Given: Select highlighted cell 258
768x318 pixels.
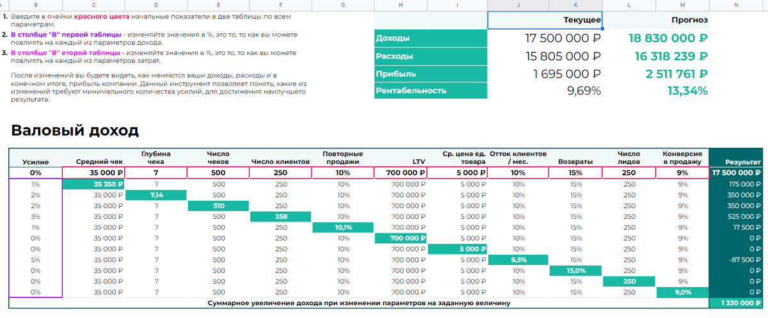Looking at the screenshot, I should click(x=280, y=217).
